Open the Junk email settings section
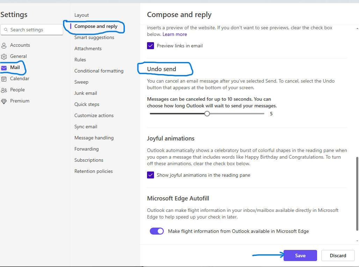 click(x=86, y=93)
